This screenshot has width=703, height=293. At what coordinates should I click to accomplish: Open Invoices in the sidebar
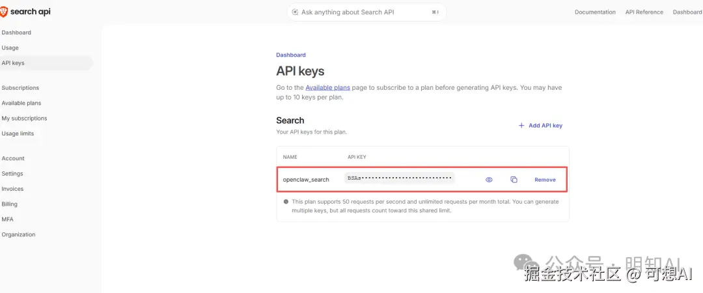tap(12, 189)
